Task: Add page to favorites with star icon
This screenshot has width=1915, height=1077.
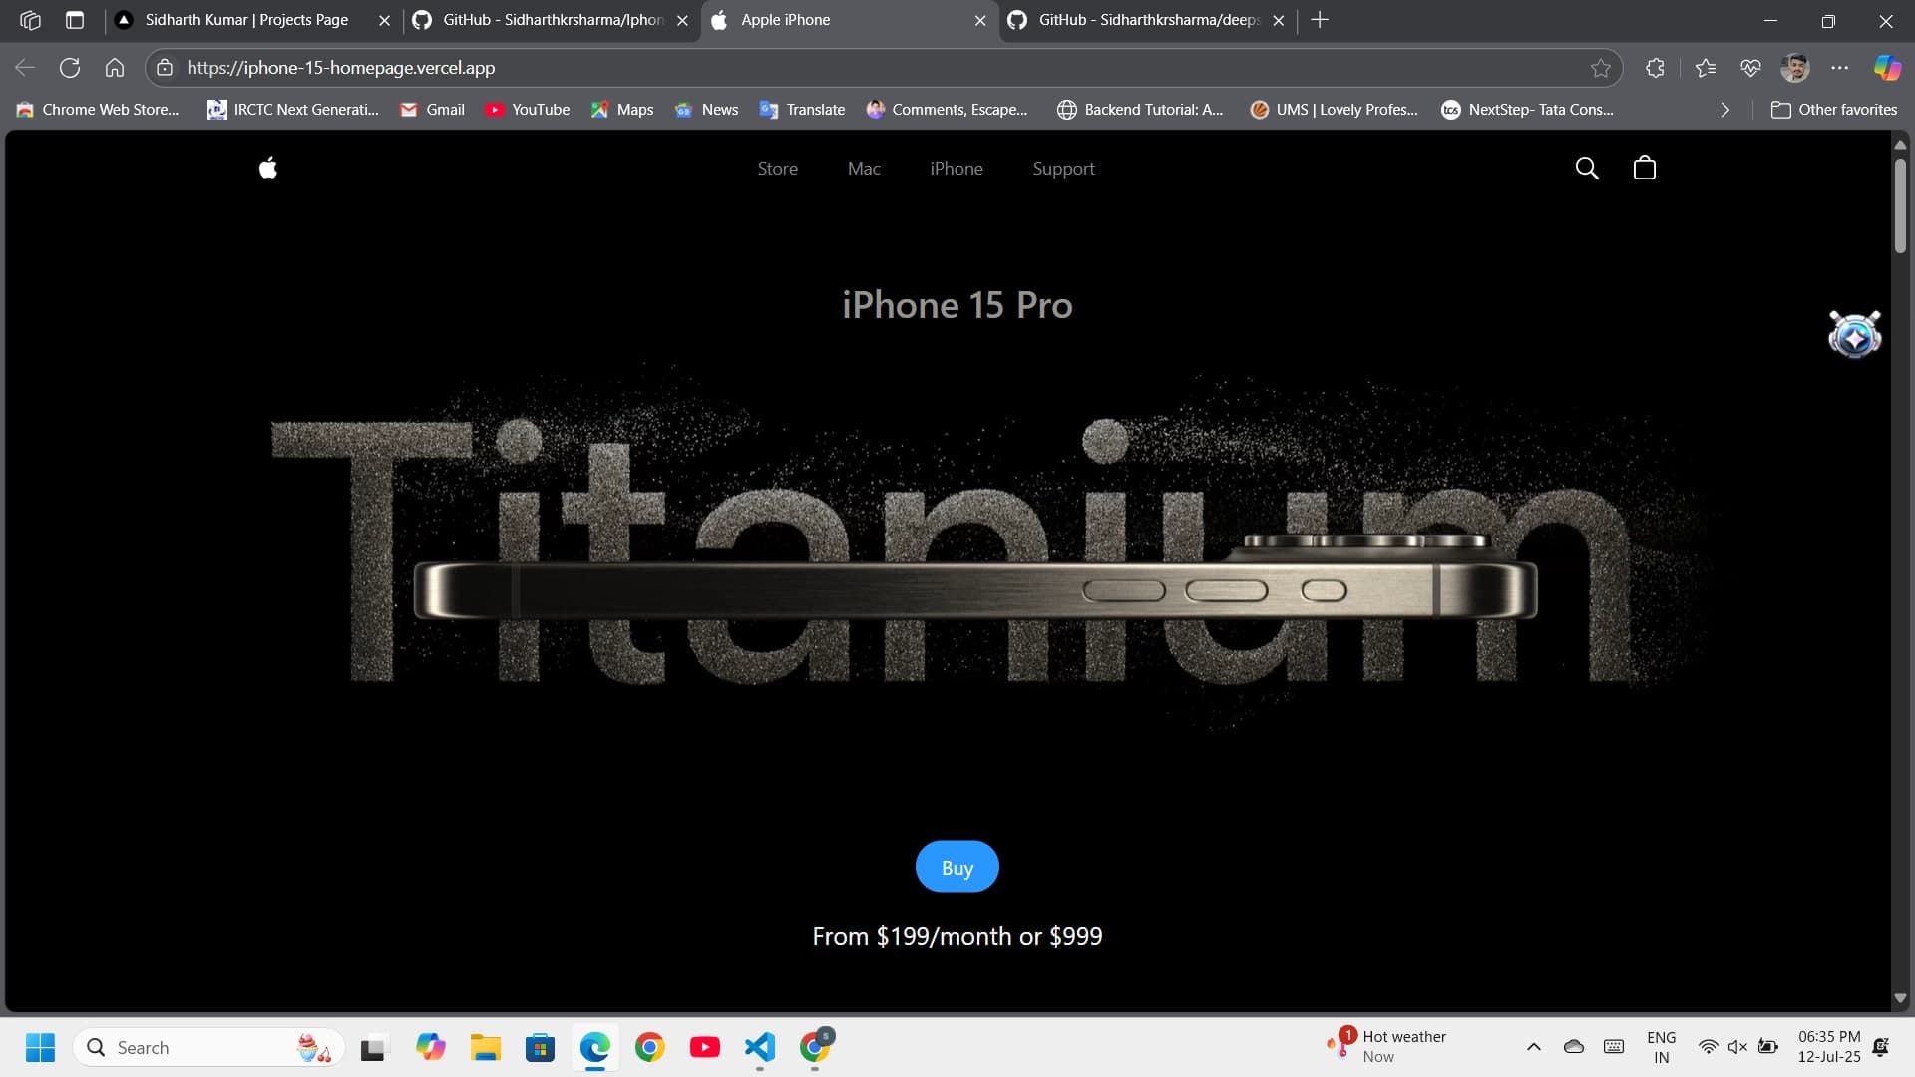Action: coord(1600,68)
